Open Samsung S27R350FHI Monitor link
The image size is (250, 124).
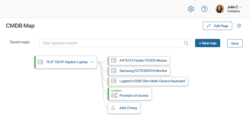(143, 71)
